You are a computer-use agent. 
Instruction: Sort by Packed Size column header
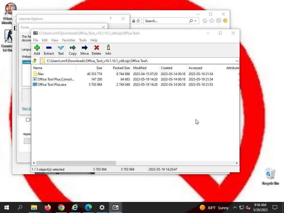pos(118,68)
